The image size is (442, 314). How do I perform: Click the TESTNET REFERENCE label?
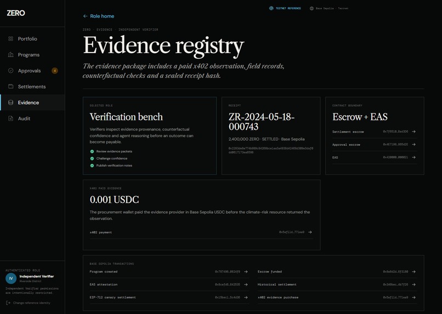point(288,8)
